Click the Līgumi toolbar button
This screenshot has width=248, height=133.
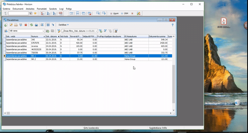pyautogui.click(x=114, y=13)
